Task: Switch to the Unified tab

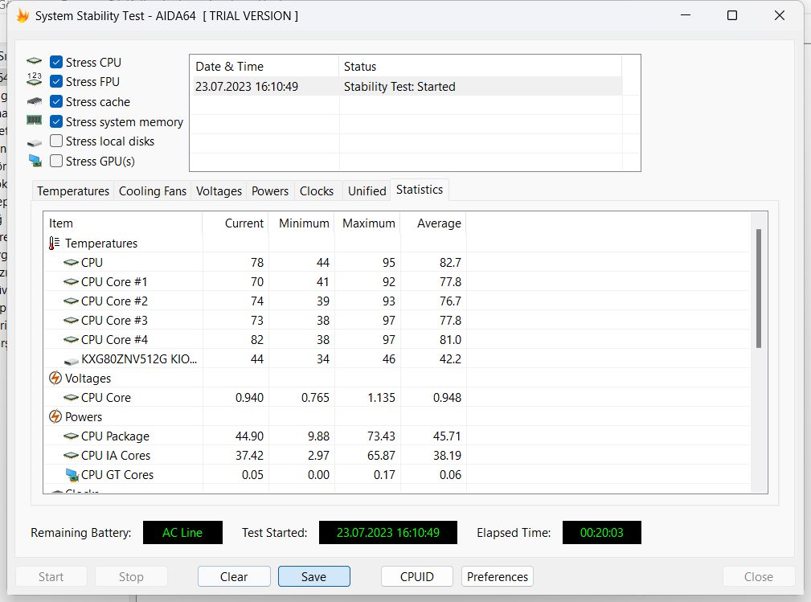Action: click(x=367, y=190)
